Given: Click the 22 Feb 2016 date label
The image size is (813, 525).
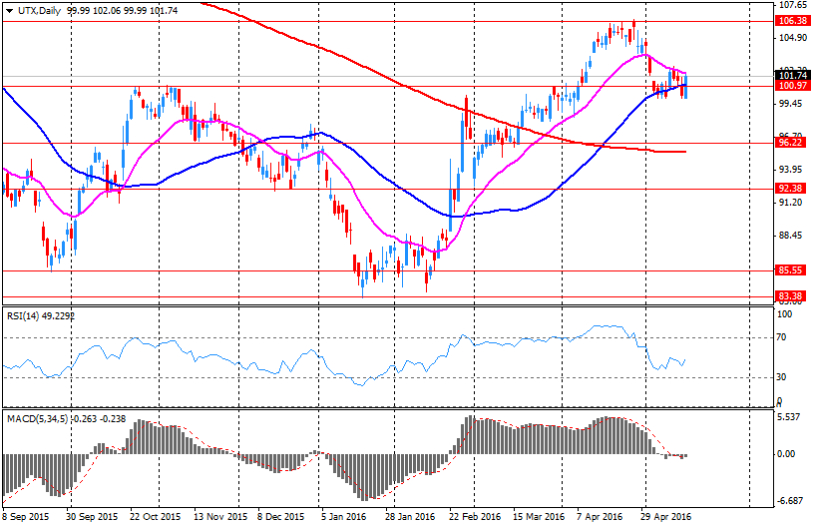Looking at the screenshot, I should click(475, 517).
